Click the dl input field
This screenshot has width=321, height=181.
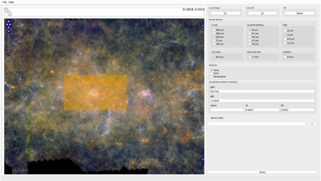(x=262, y=110)
